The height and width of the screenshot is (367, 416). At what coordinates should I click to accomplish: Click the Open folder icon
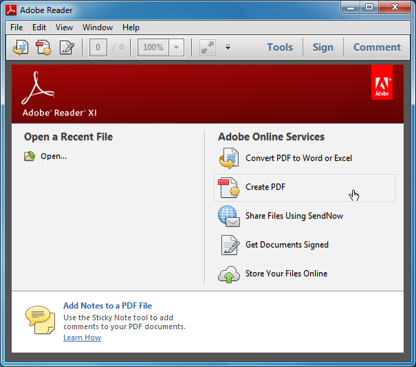(x=30, y=156)
